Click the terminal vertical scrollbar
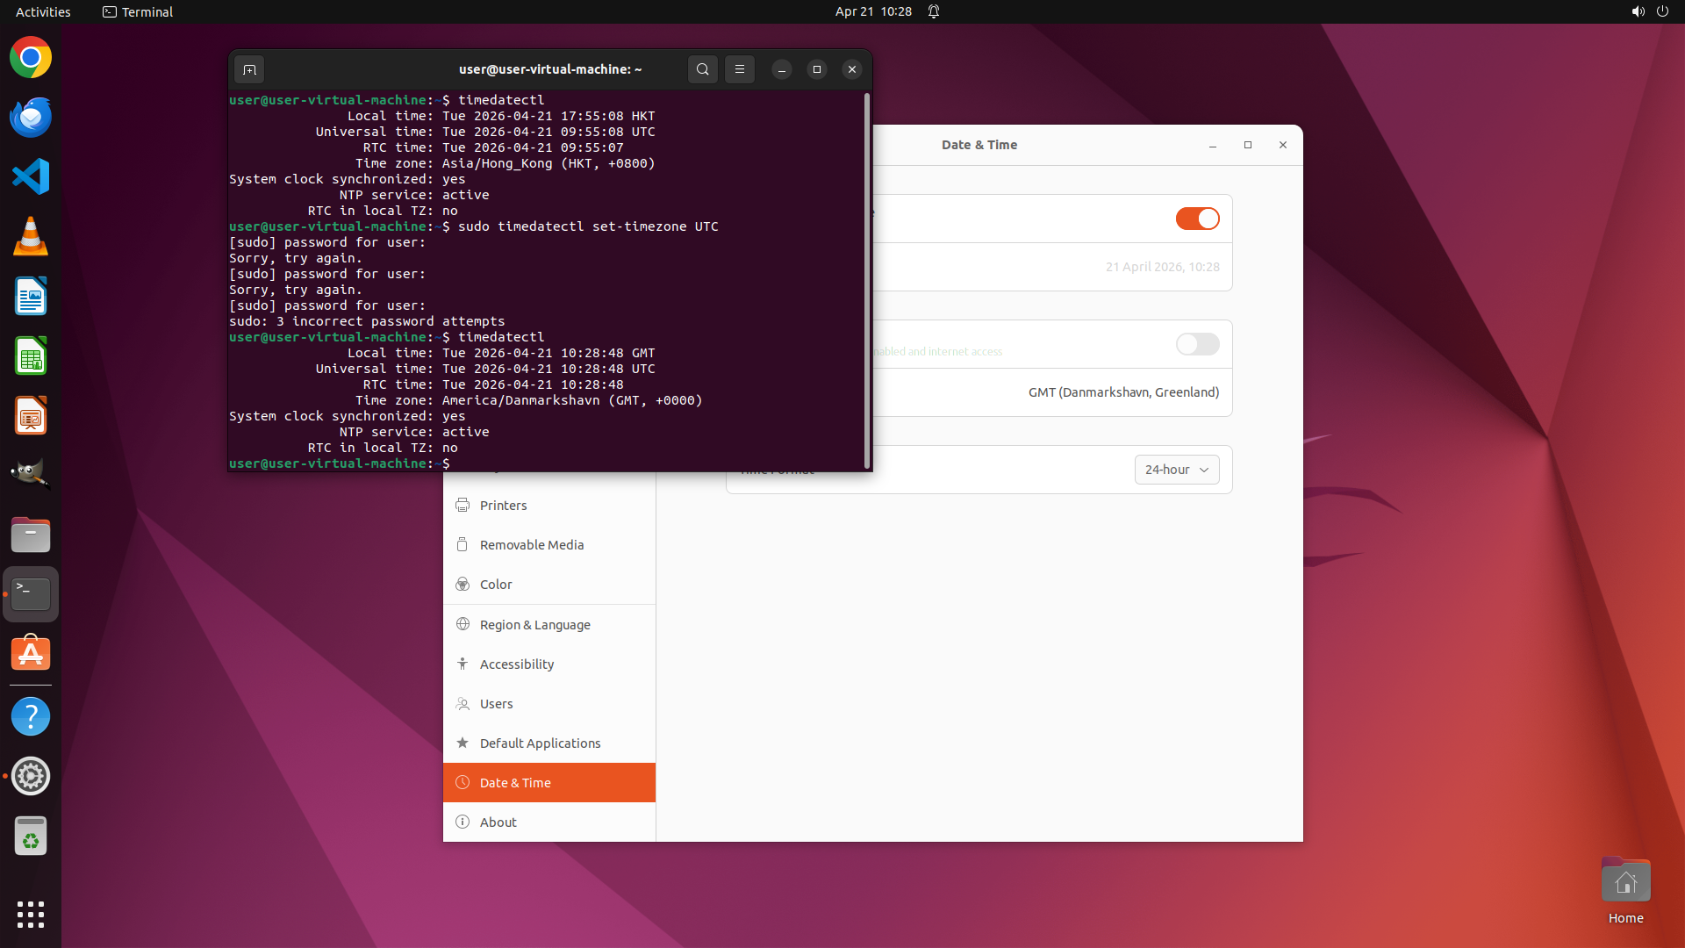The image size is (1685, 948). (867, 281)
